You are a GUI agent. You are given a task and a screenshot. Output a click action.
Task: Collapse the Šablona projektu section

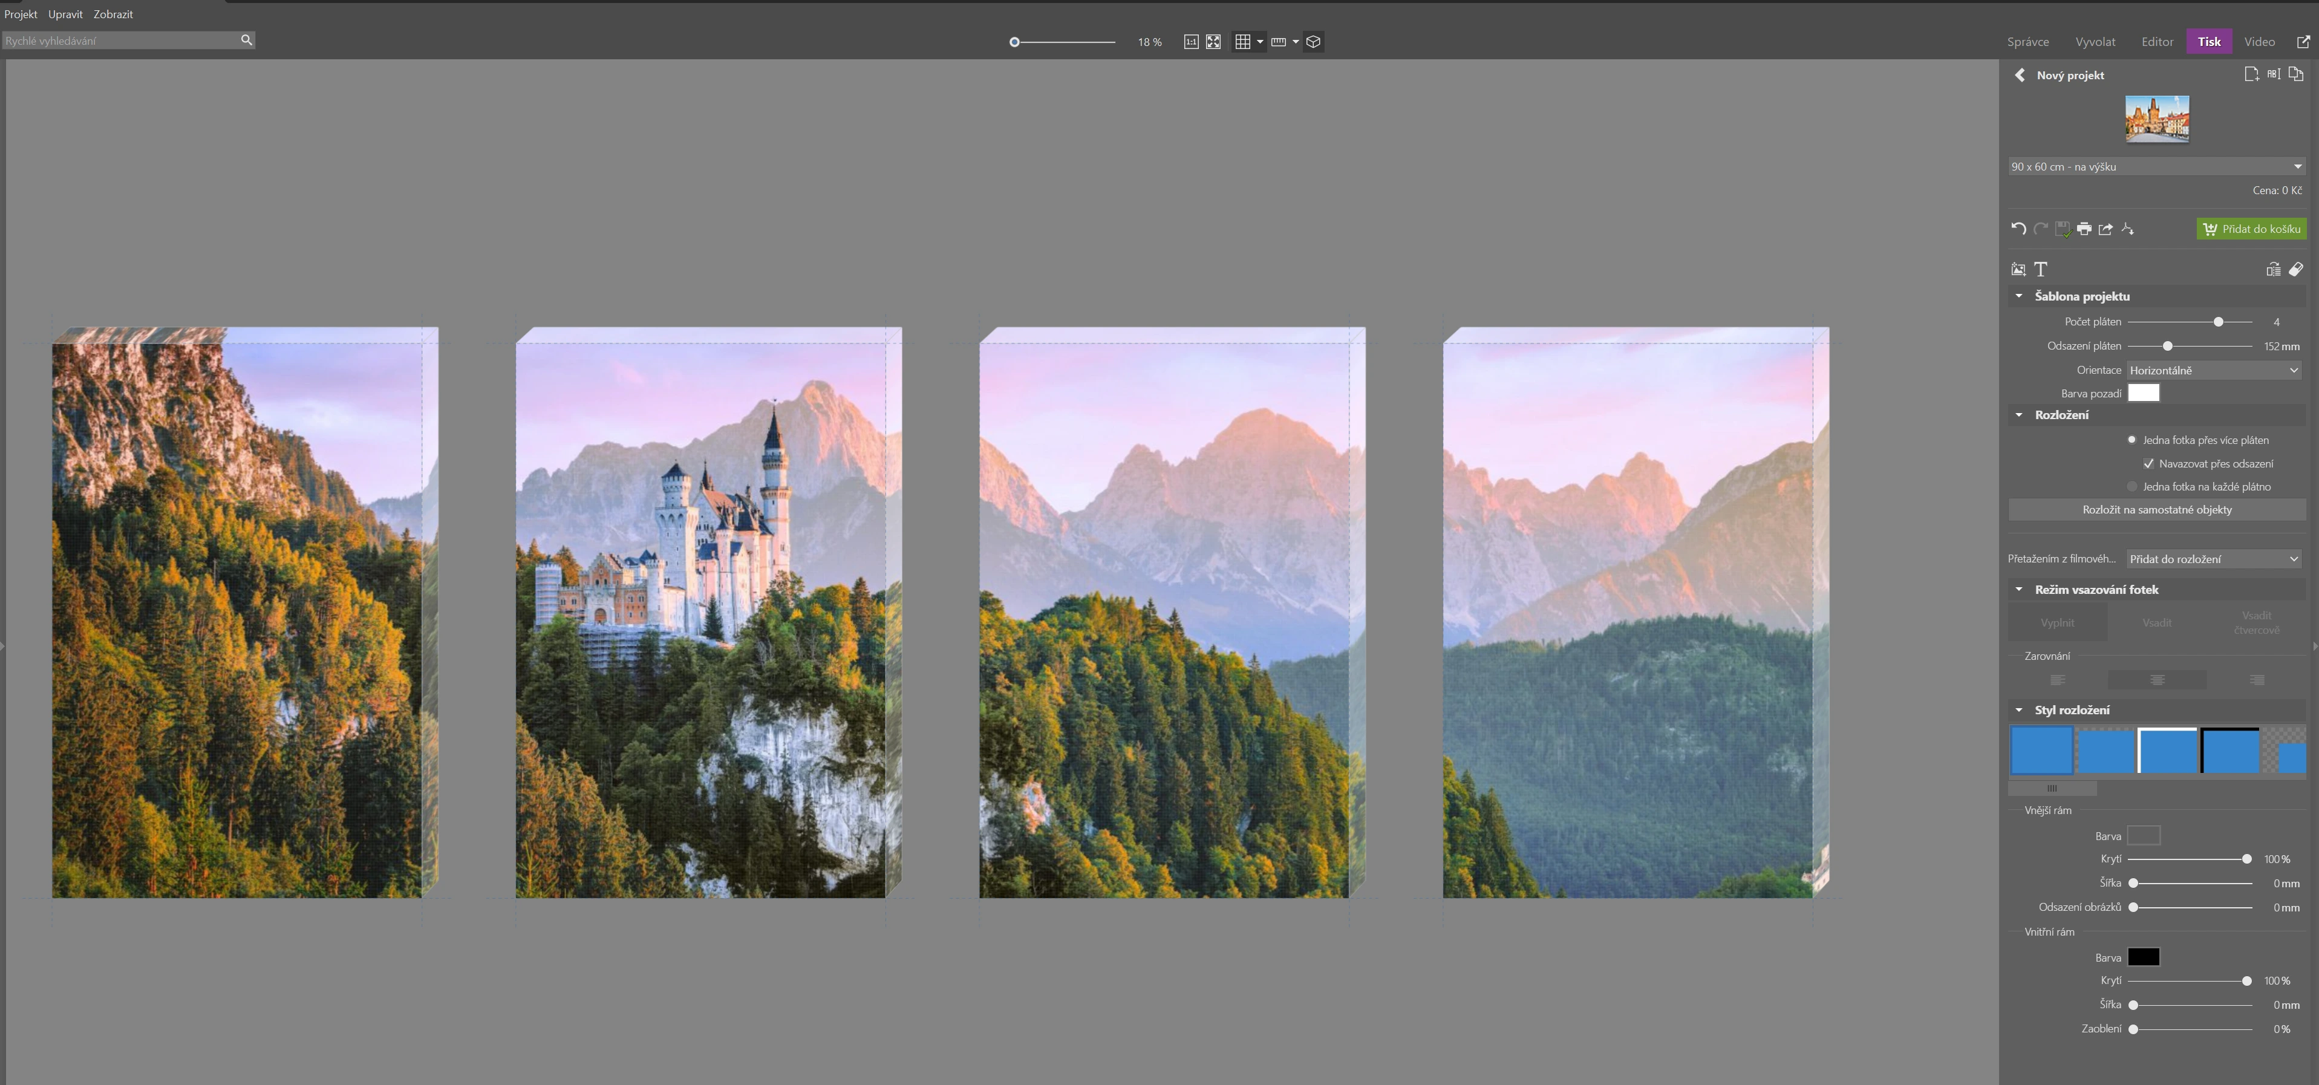coord(2019,296)
